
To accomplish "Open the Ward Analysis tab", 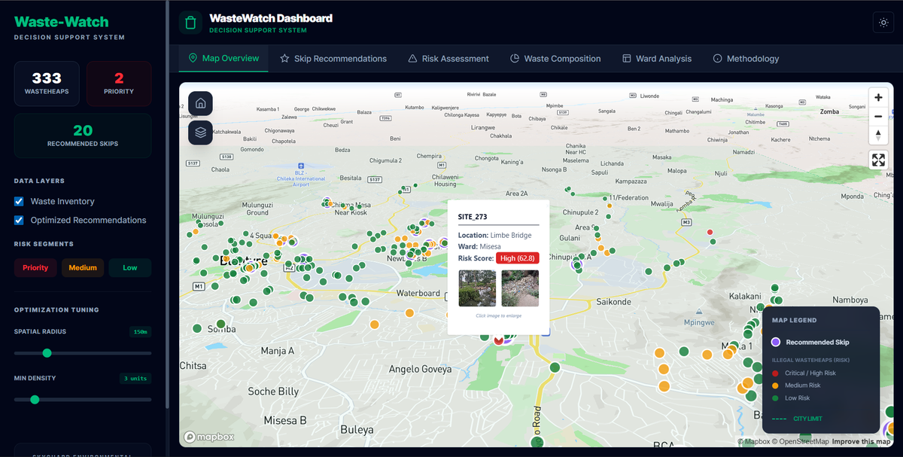I will coord(657,58).
